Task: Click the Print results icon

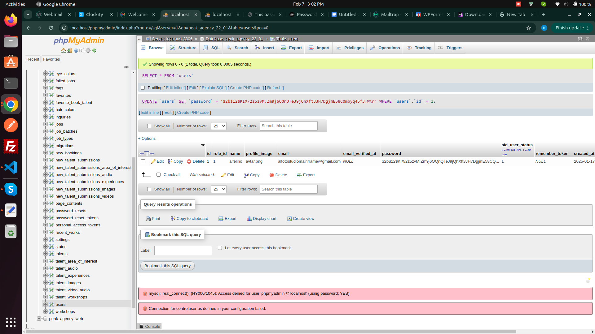Action: [148, 219]
